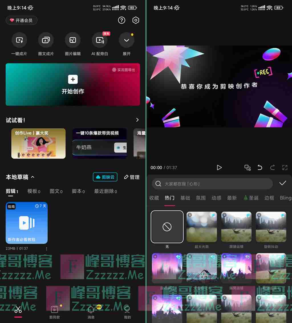292x323 pixels.
Task: Enter fullscreen preview with expand icon
Action: [285, 168]
